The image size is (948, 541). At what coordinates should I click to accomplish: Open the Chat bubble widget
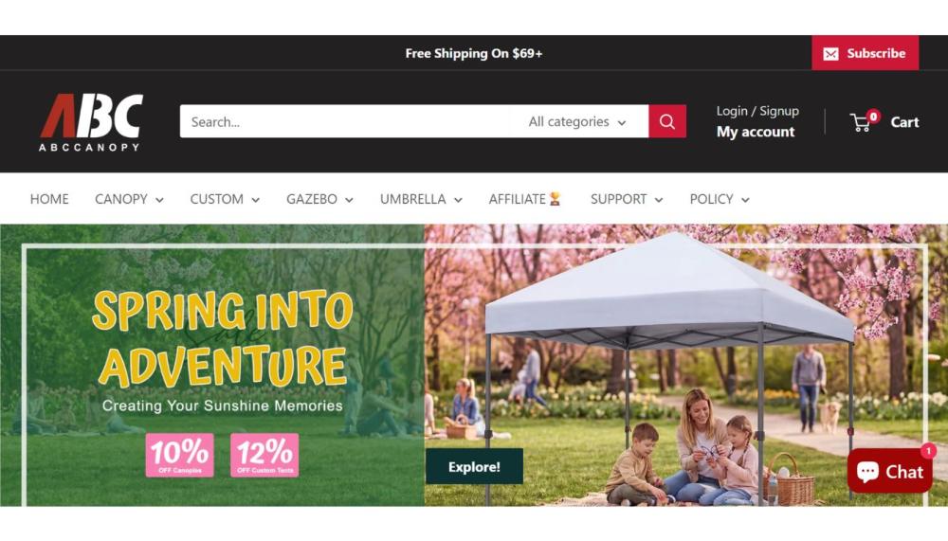click(x=889, y=472)
